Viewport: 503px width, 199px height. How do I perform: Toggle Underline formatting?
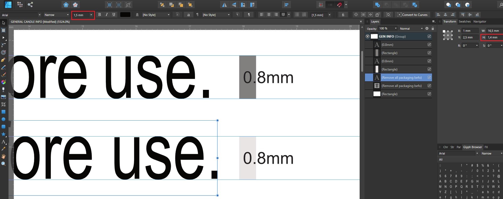point(114,15)
